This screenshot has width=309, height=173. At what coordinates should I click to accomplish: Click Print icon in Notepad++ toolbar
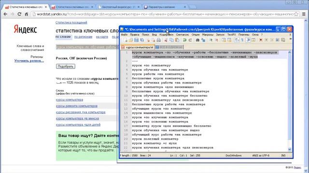(158, 40)
